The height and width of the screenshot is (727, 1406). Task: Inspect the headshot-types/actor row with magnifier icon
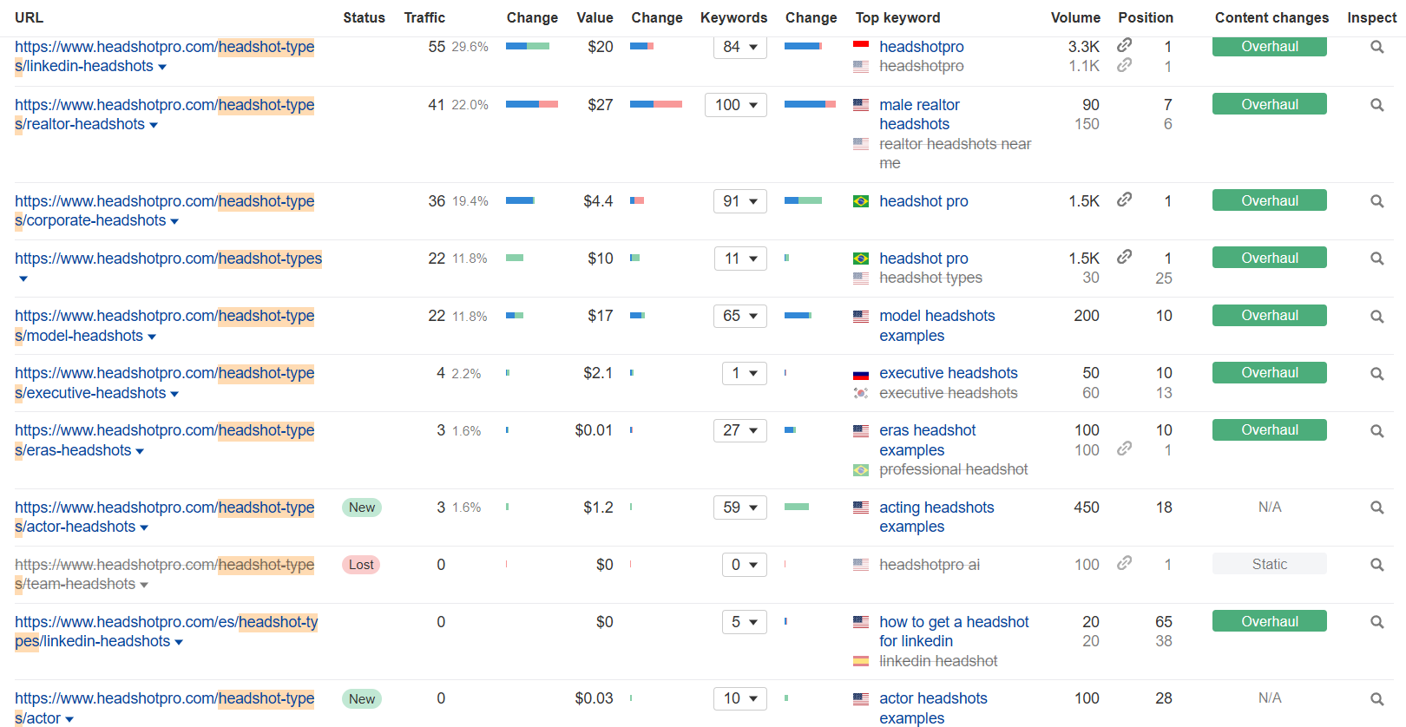click(1376, 698)
